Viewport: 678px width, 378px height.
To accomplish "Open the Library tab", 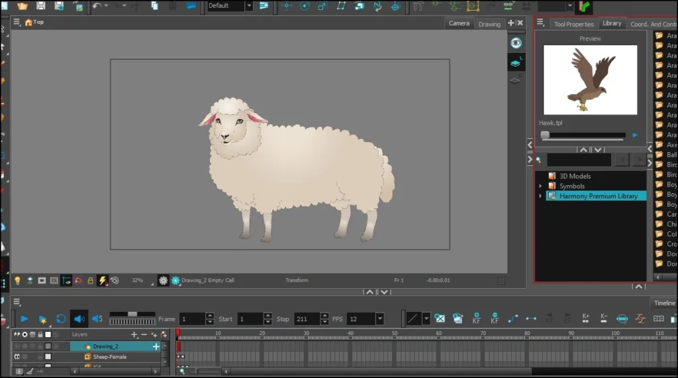I will 612,23.
